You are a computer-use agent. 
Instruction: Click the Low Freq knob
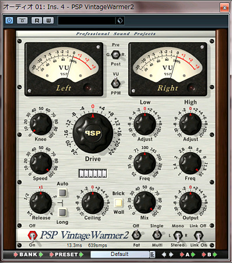pyautogui.click(x=145, y=163)
